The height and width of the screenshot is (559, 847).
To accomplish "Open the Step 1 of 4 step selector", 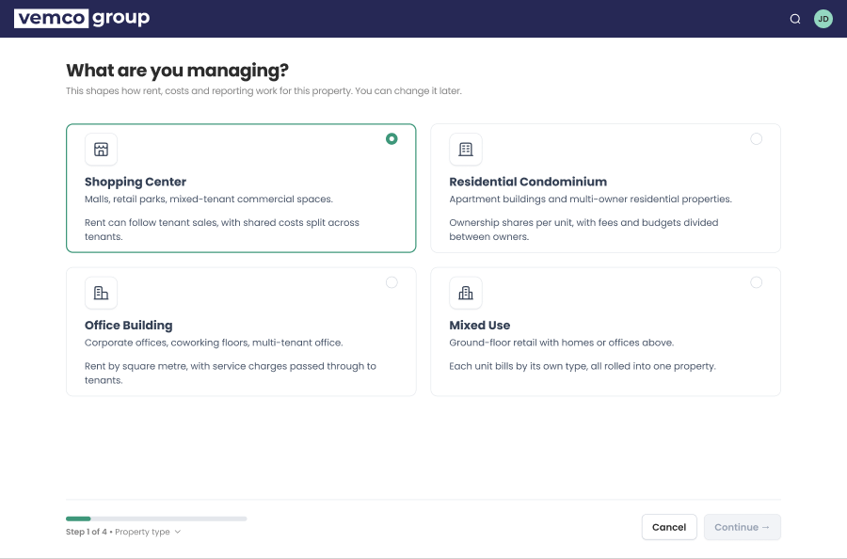I will pos(123,532).
